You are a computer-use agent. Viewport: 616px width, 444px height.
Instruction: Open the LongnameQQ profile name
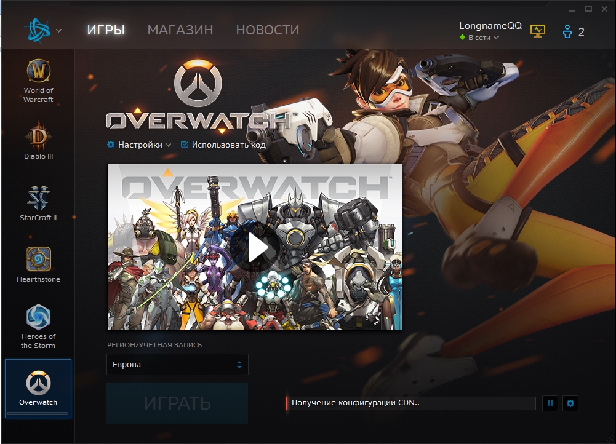pos(490,26)
